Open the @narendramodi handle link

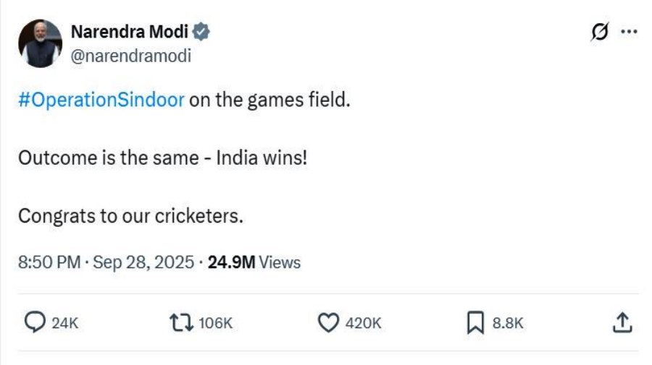130,56
